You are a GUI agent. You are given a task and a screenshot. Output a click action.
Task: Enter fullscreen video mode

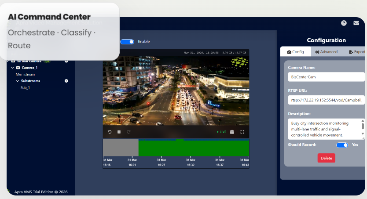point(242,132)
